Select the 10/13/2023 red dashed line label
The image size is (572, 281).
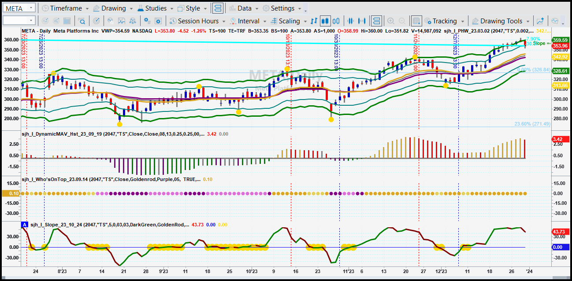point(287,52)
